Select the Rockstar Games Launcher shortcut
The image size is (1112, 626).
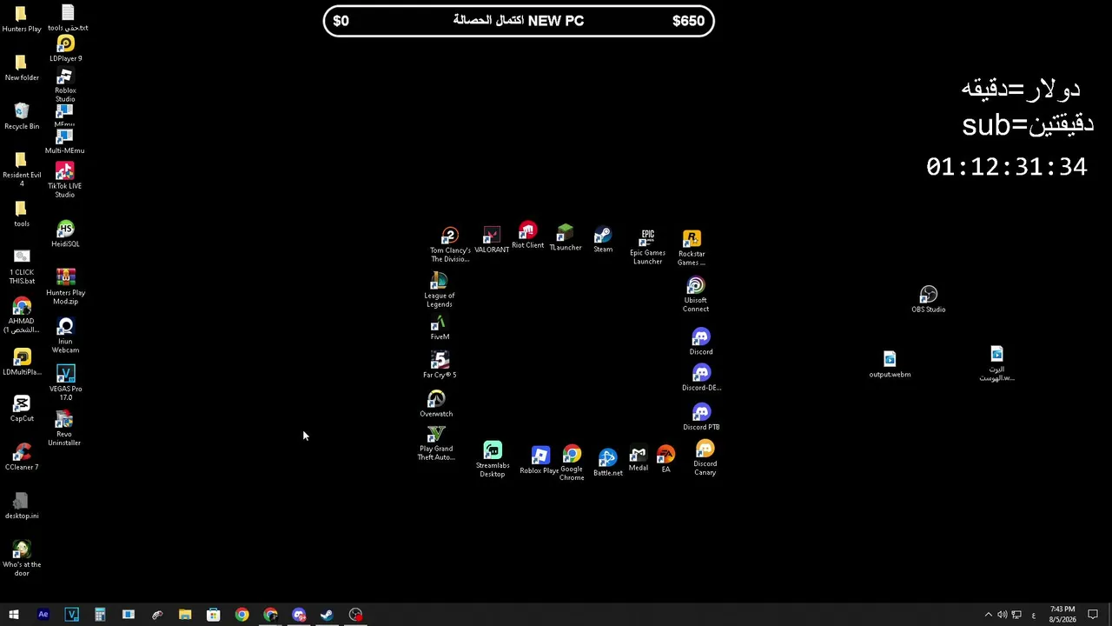(692, 249)
